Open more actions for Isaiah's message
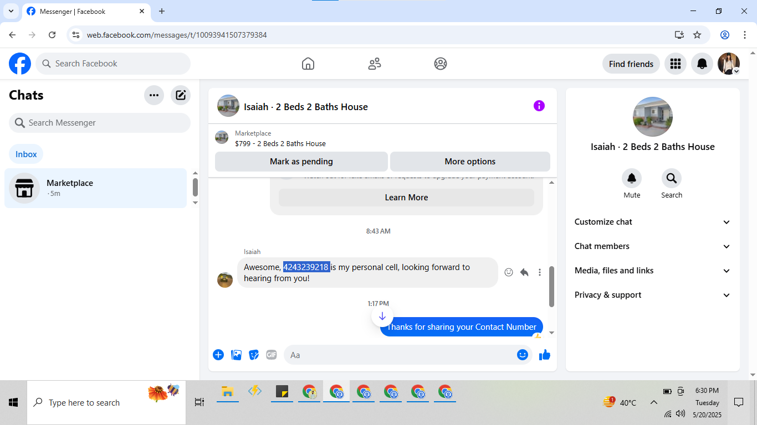Image resolution: width=757 pixels, height=425 pixels. click(540, 272)
